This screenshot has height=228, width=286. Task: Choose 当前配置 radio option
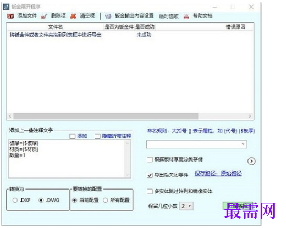coord(74,200)
